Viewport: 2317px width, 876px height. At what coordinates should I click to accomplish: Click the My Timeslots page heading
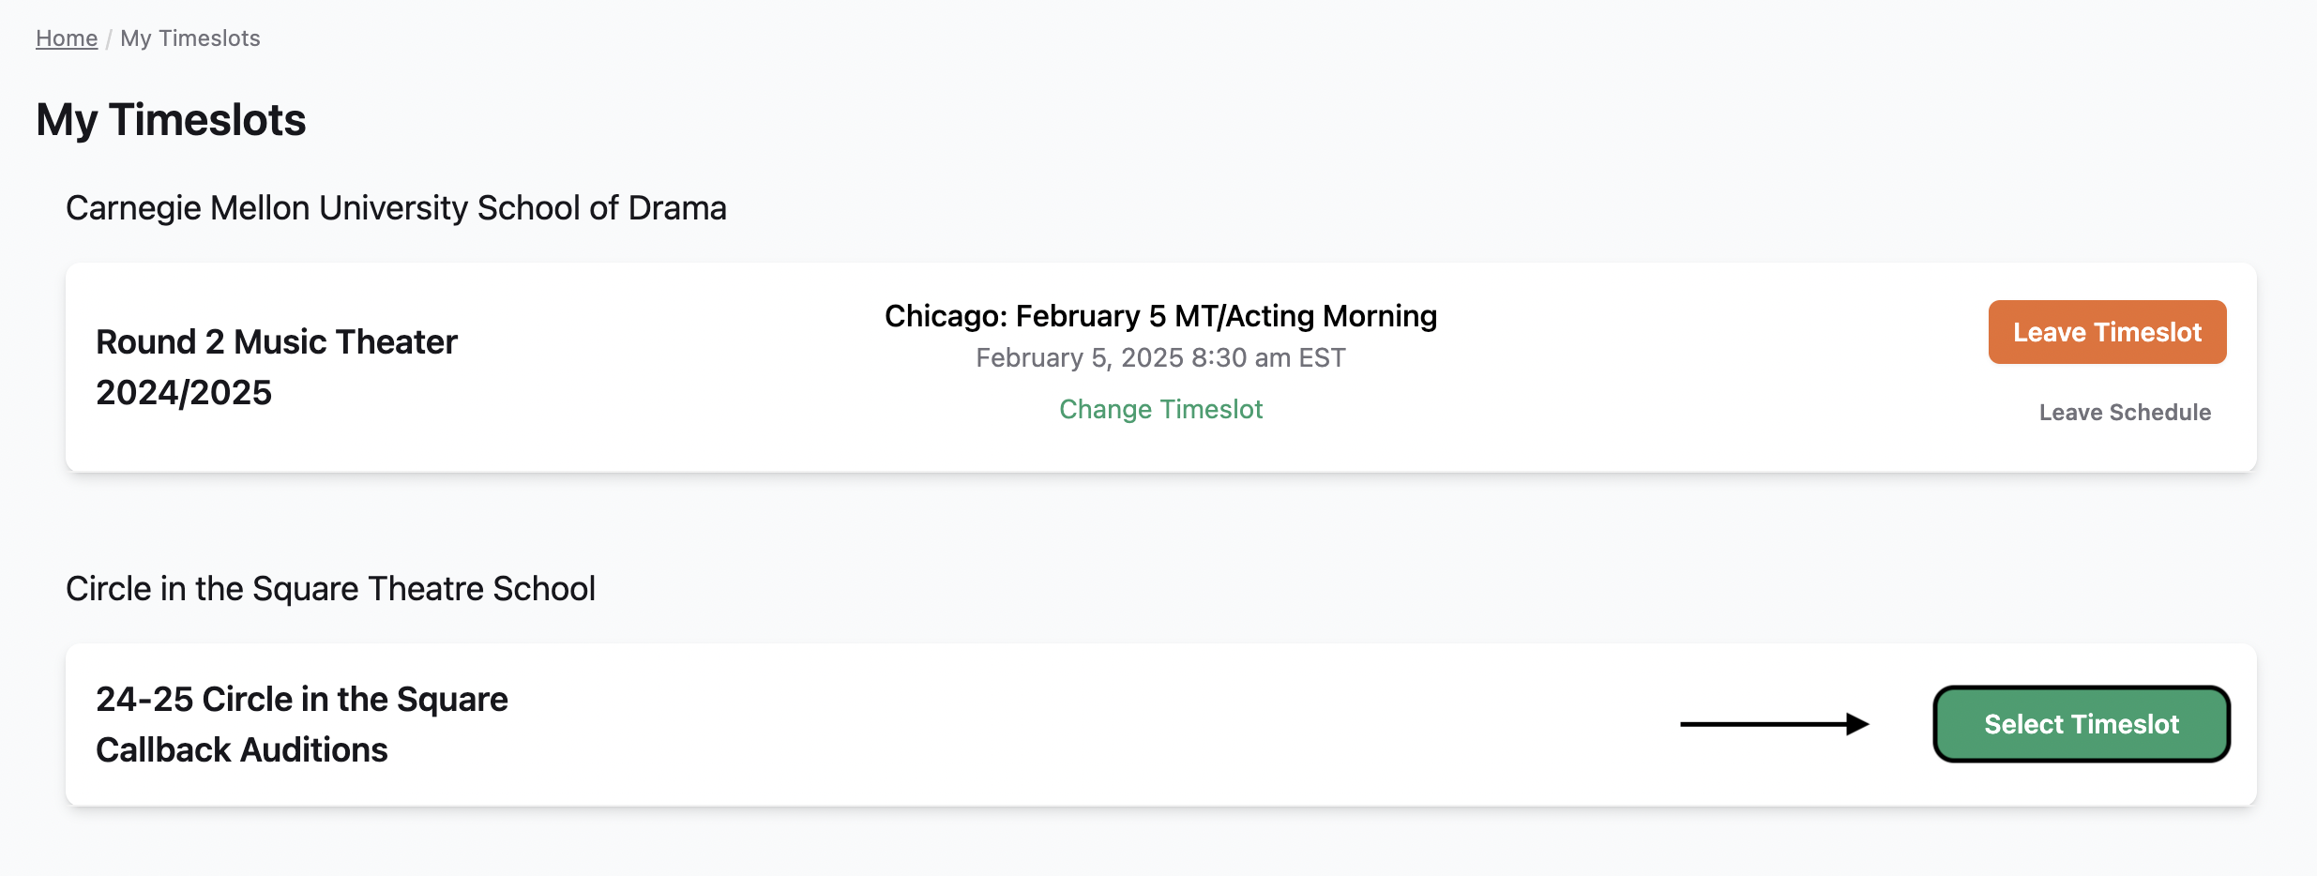(x=171, y=120)
